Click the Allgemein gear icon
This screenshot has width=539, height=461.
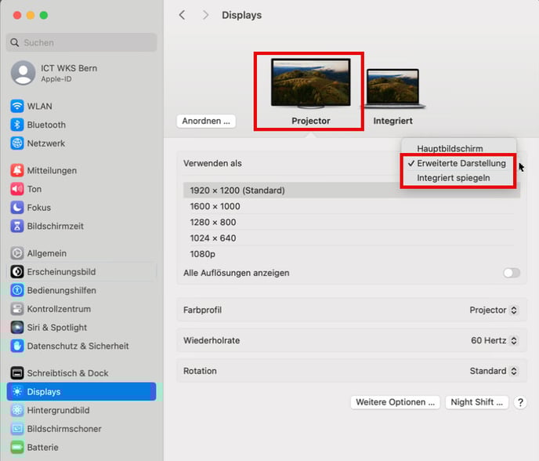click(17, 253)
